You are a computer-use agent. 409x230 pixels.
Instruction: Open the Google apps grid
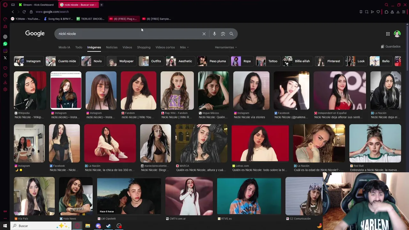(388, 34)
